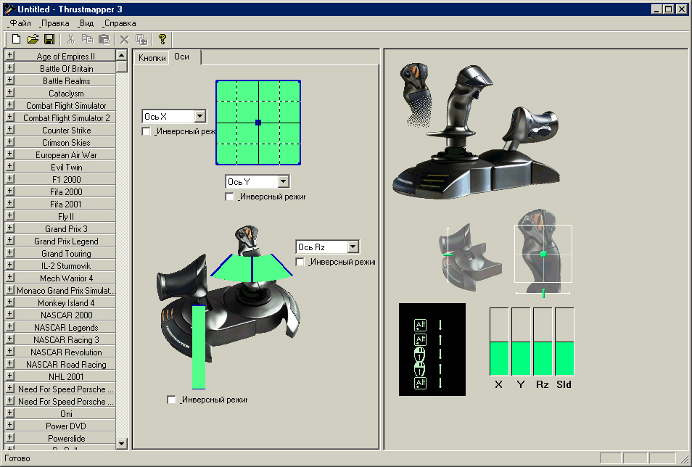Open the Ось Y dropdown
This screenshot has height=467, width=692.
tap(283, 181)
